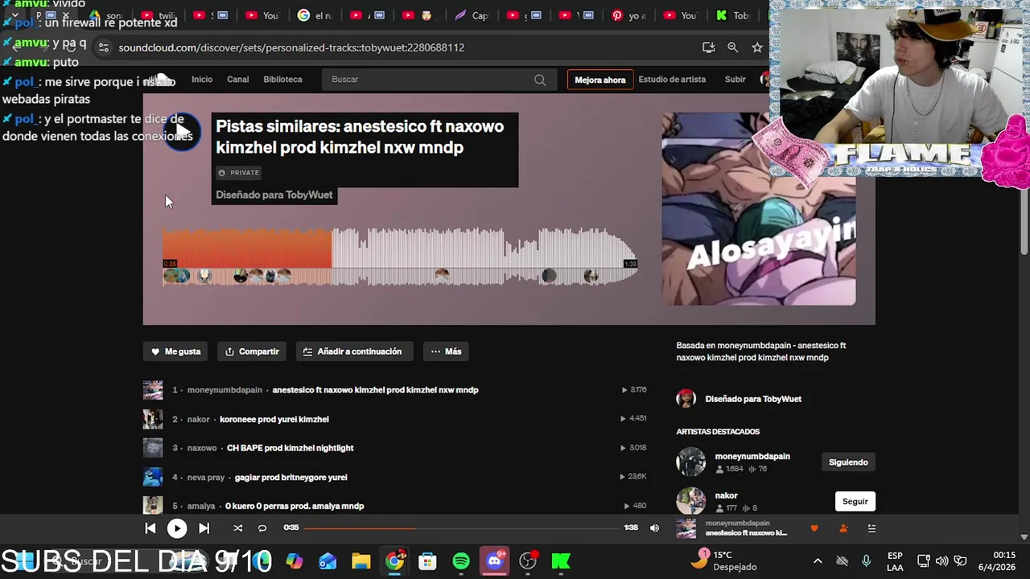Click thumbnail of track 1 in list
The height and width of the screenshot is (579, 1030).
(x=153, y=390)
